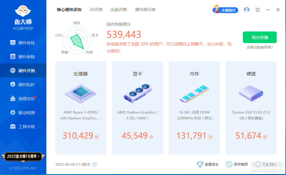
Task: Open the hamburger main menu
Action: pos(257,10)
